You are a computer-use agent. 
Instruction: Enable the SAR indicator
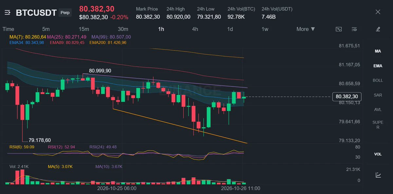378,95
